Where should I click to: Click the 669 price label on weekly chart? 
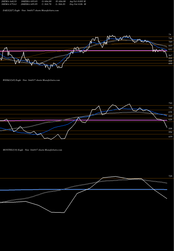[170, 116]
